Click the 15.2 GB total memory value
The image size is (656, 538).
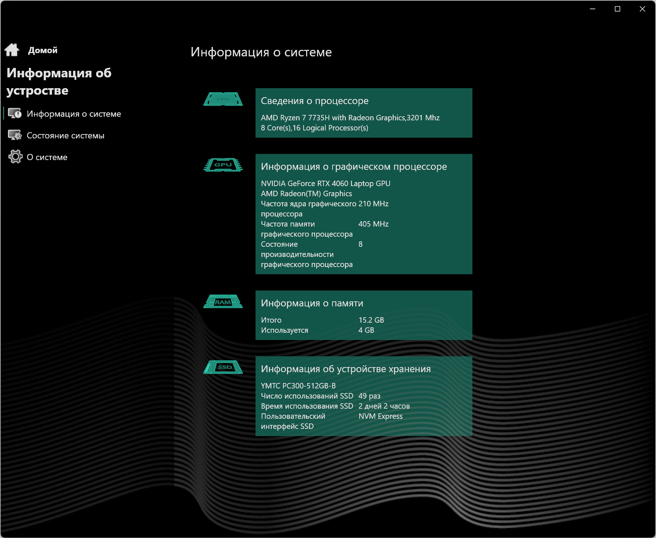pyautogui.click(x=371, y=320)
